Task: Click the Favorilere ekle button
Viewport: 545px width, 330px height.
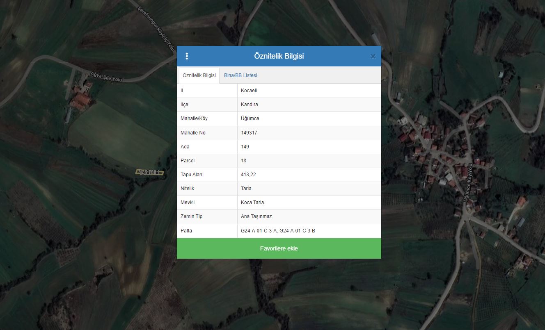Action: (279, 248)
